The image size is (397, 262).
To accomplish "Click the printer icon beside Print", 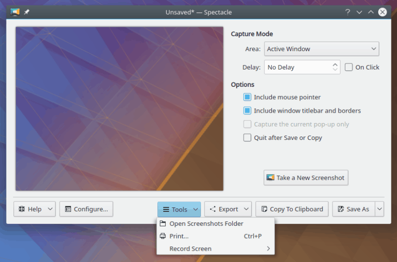I will pos(163,236).
